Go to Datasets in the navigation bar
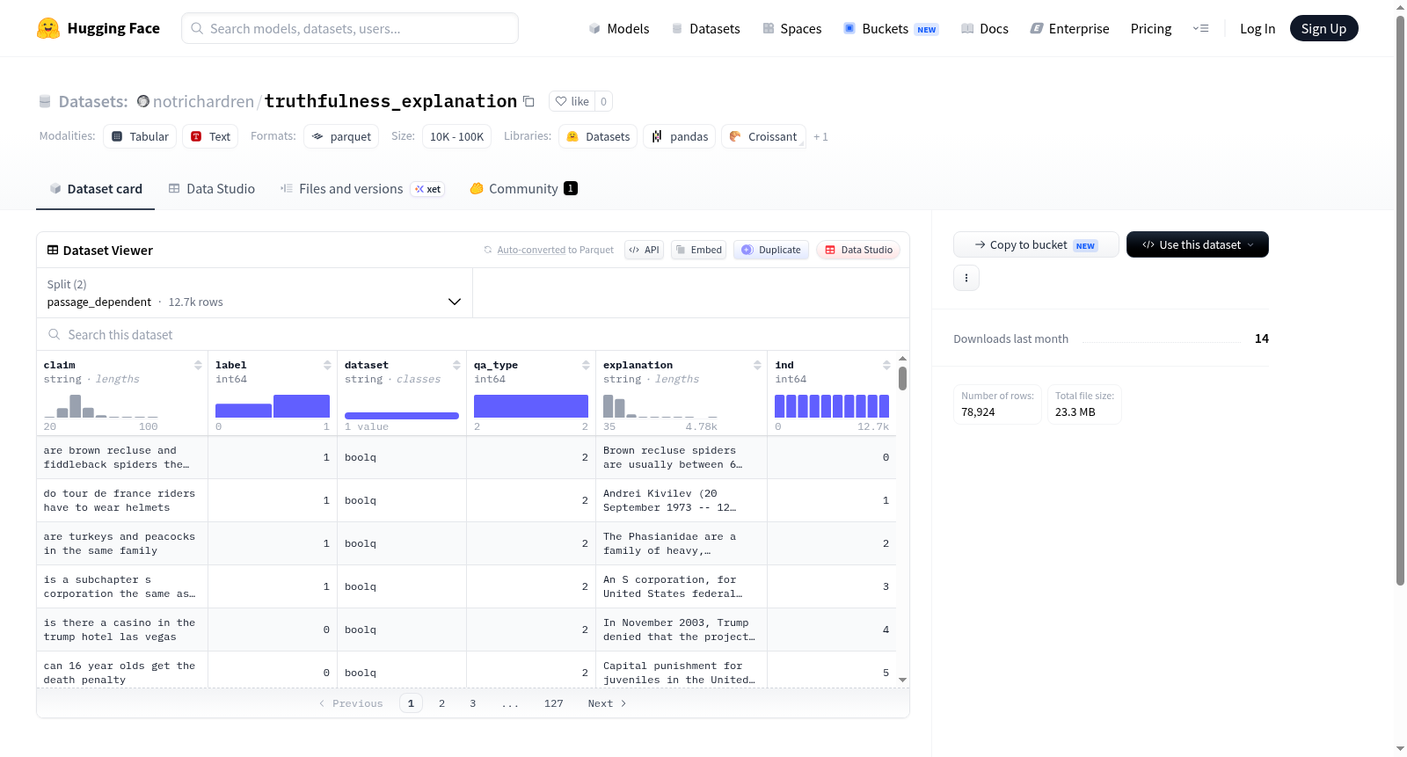1407x757 pixels. click(x=705, y=28)
